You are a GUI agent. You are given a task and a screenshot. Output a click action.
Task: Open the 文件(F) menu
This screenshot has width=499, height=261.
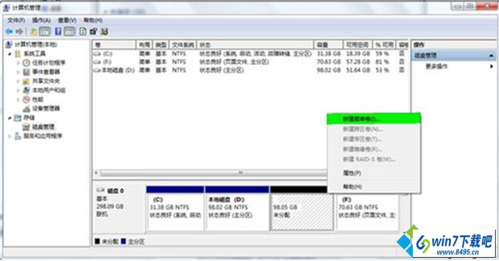coord(16,20)
